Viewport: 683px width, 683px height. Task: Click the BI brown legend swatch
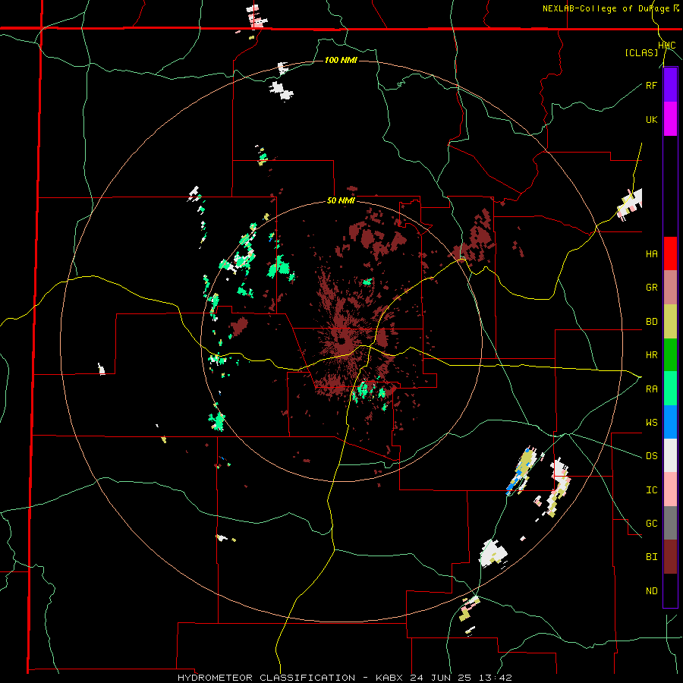pos(670,557)
